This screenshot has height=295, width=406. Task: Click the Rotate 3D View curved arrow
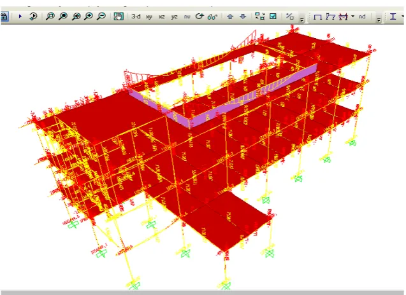pos(199,17)
